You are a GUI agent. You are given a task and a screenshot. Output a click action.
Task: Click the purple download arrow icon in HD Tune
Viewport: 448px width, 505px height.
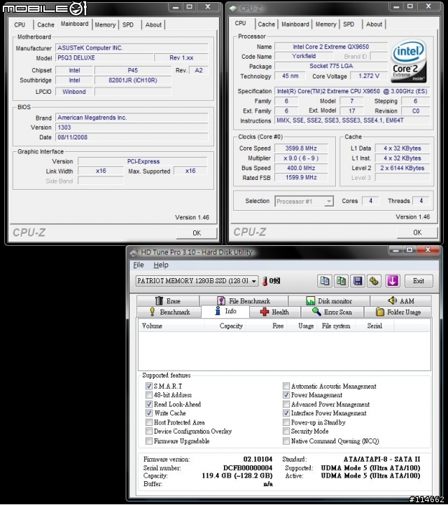392,281
